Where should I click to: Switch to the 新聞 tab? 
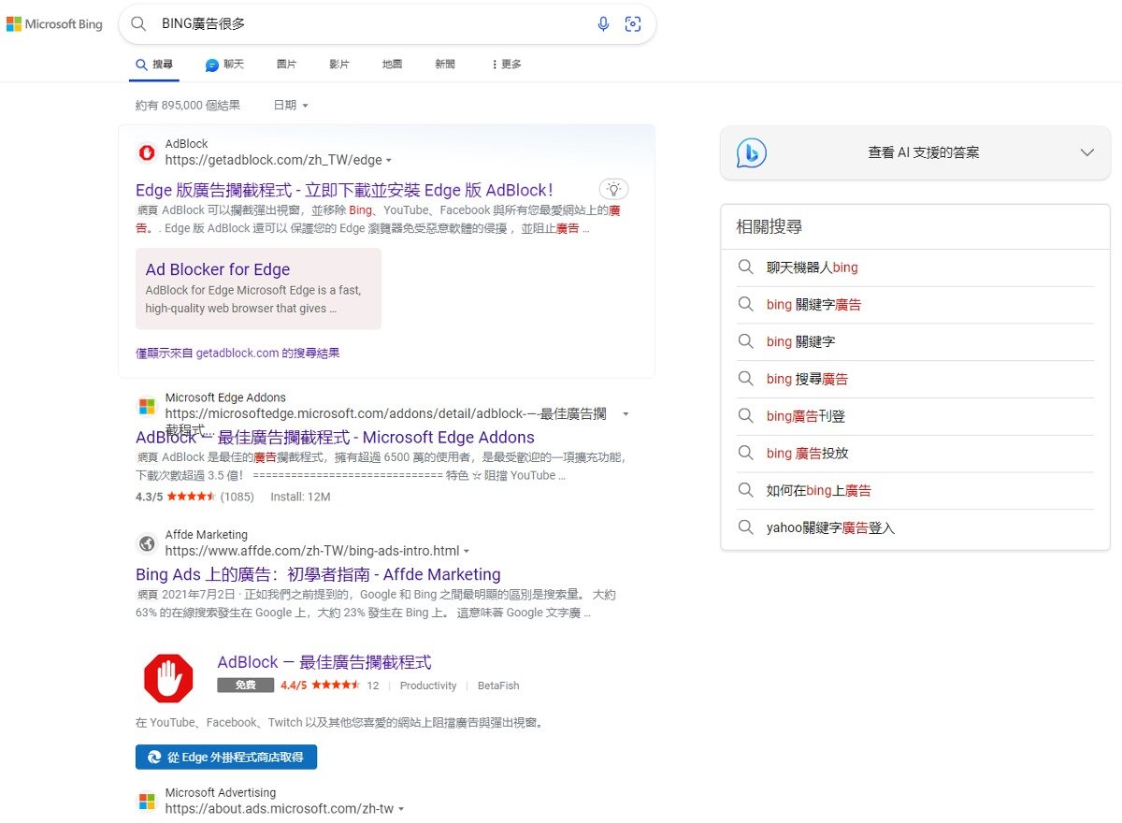pos(445,65)
